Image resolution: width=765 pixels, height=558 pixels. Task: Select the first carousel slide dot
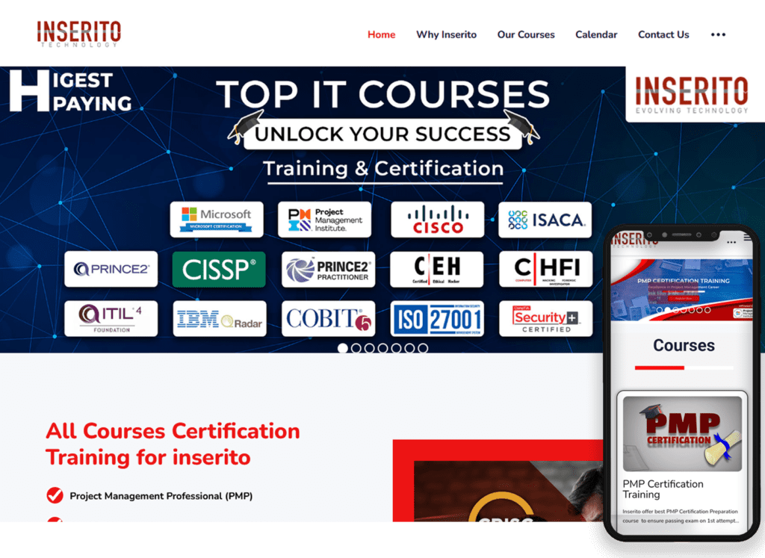[x=342, y=348]
